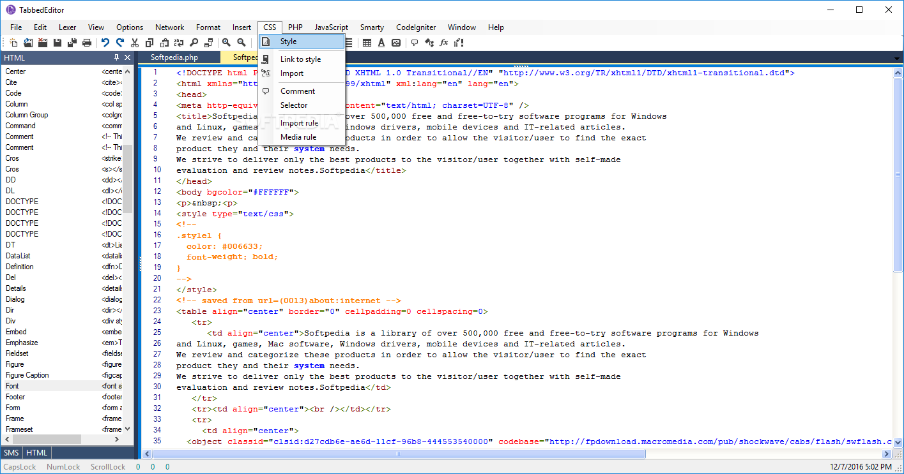Select Import in the CSS menu
This screenshot has height=474, width=904.
click(x=302, y=73)
